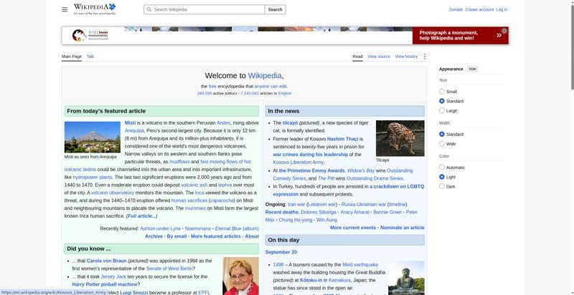574x295 pixels.
Task: Open the Read tab
Action: pos(357,57)
